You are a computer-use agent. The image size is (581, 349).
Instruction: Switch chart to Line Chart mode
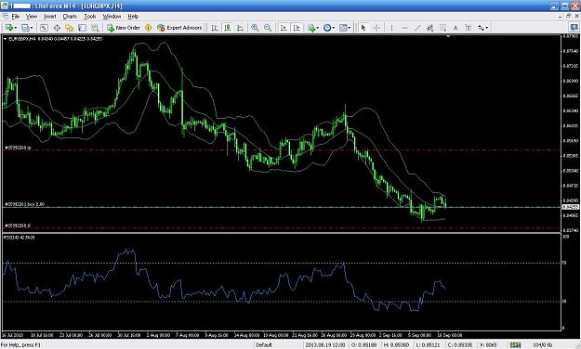tap(240, 28)
